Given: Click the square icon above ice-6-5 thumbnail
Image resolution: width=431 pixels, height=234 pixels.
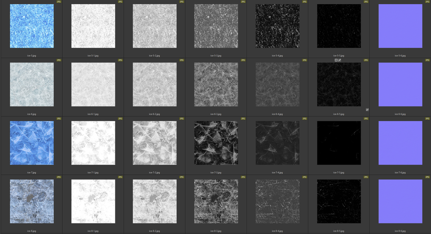Looking at the screenshot, I should (336, 60).
